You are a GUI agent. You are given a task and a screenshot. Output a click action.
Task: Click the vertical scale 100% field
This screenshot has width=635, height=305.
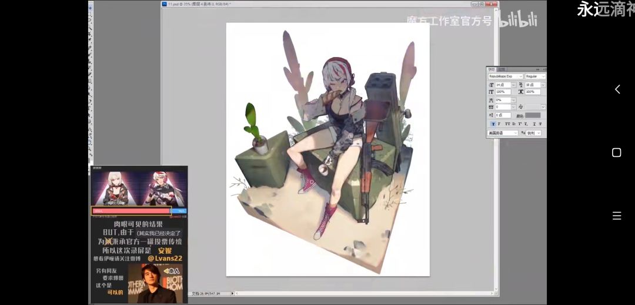tap(503, 92)
